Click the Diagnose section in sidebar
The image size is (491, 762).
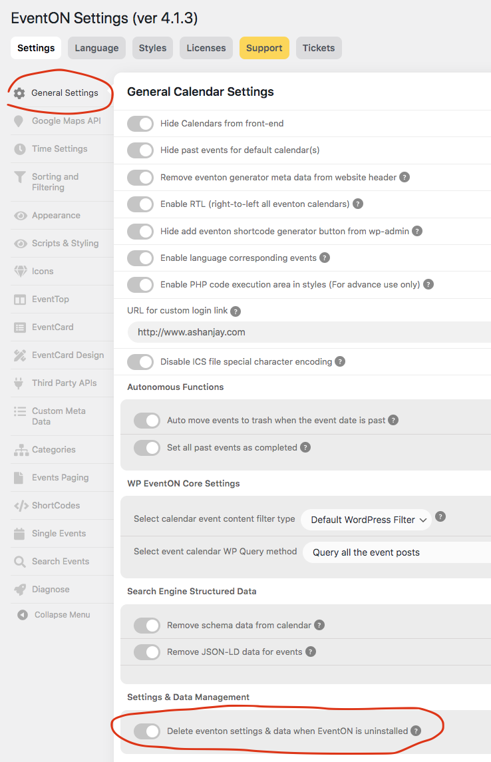point(47,589)
